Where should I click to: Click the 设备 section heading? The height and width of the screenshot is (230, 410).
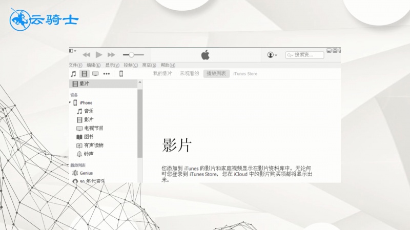click(x=74, y=95)
